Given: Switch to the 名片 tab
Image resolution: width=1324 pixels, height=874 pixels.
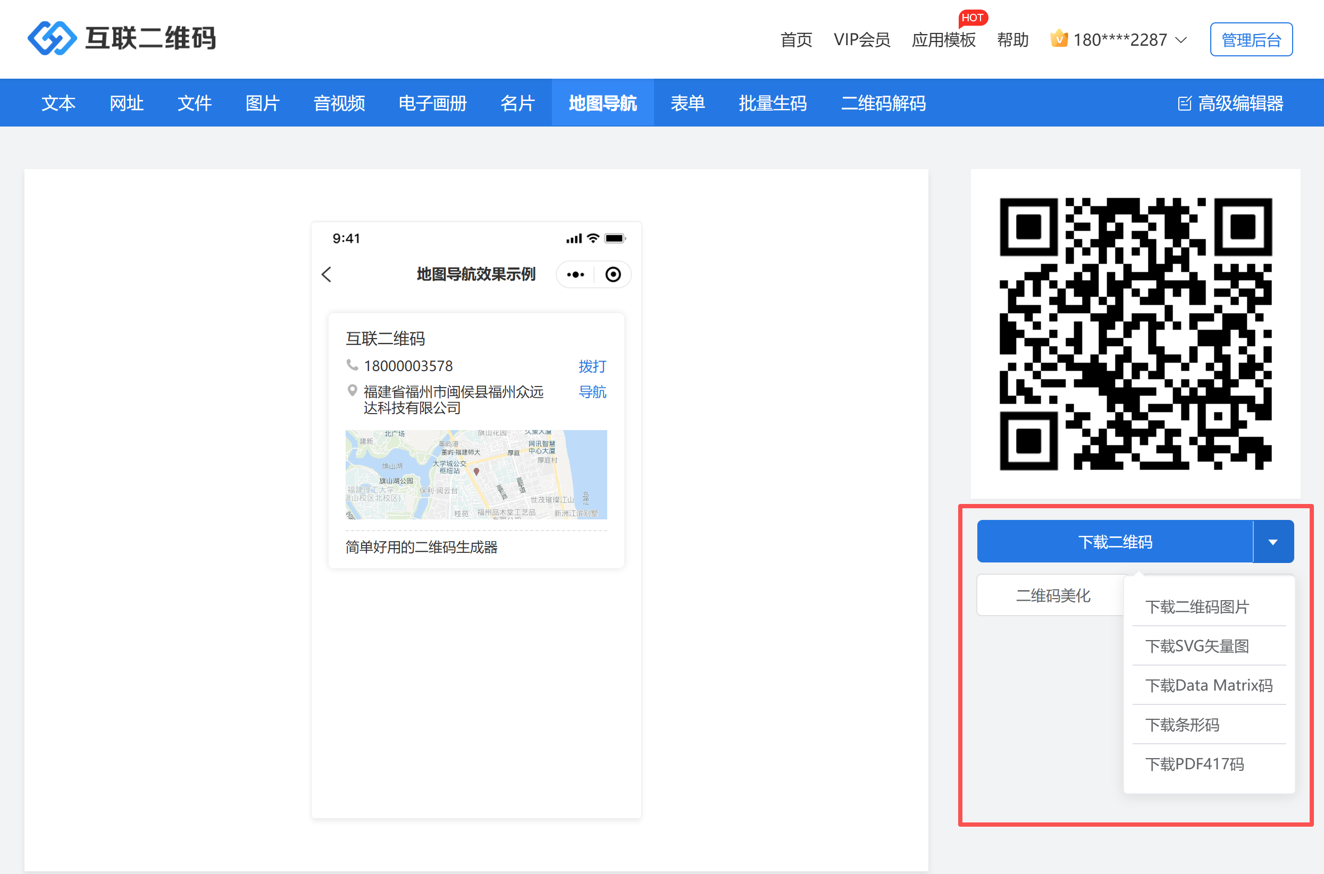Looking at the screenshot, I should pyautogui.click(x=517, y=103).
